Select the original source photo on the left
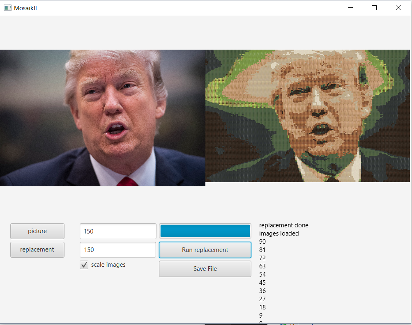This screenshot has height=325, width=412. click(x=103, y=118)
